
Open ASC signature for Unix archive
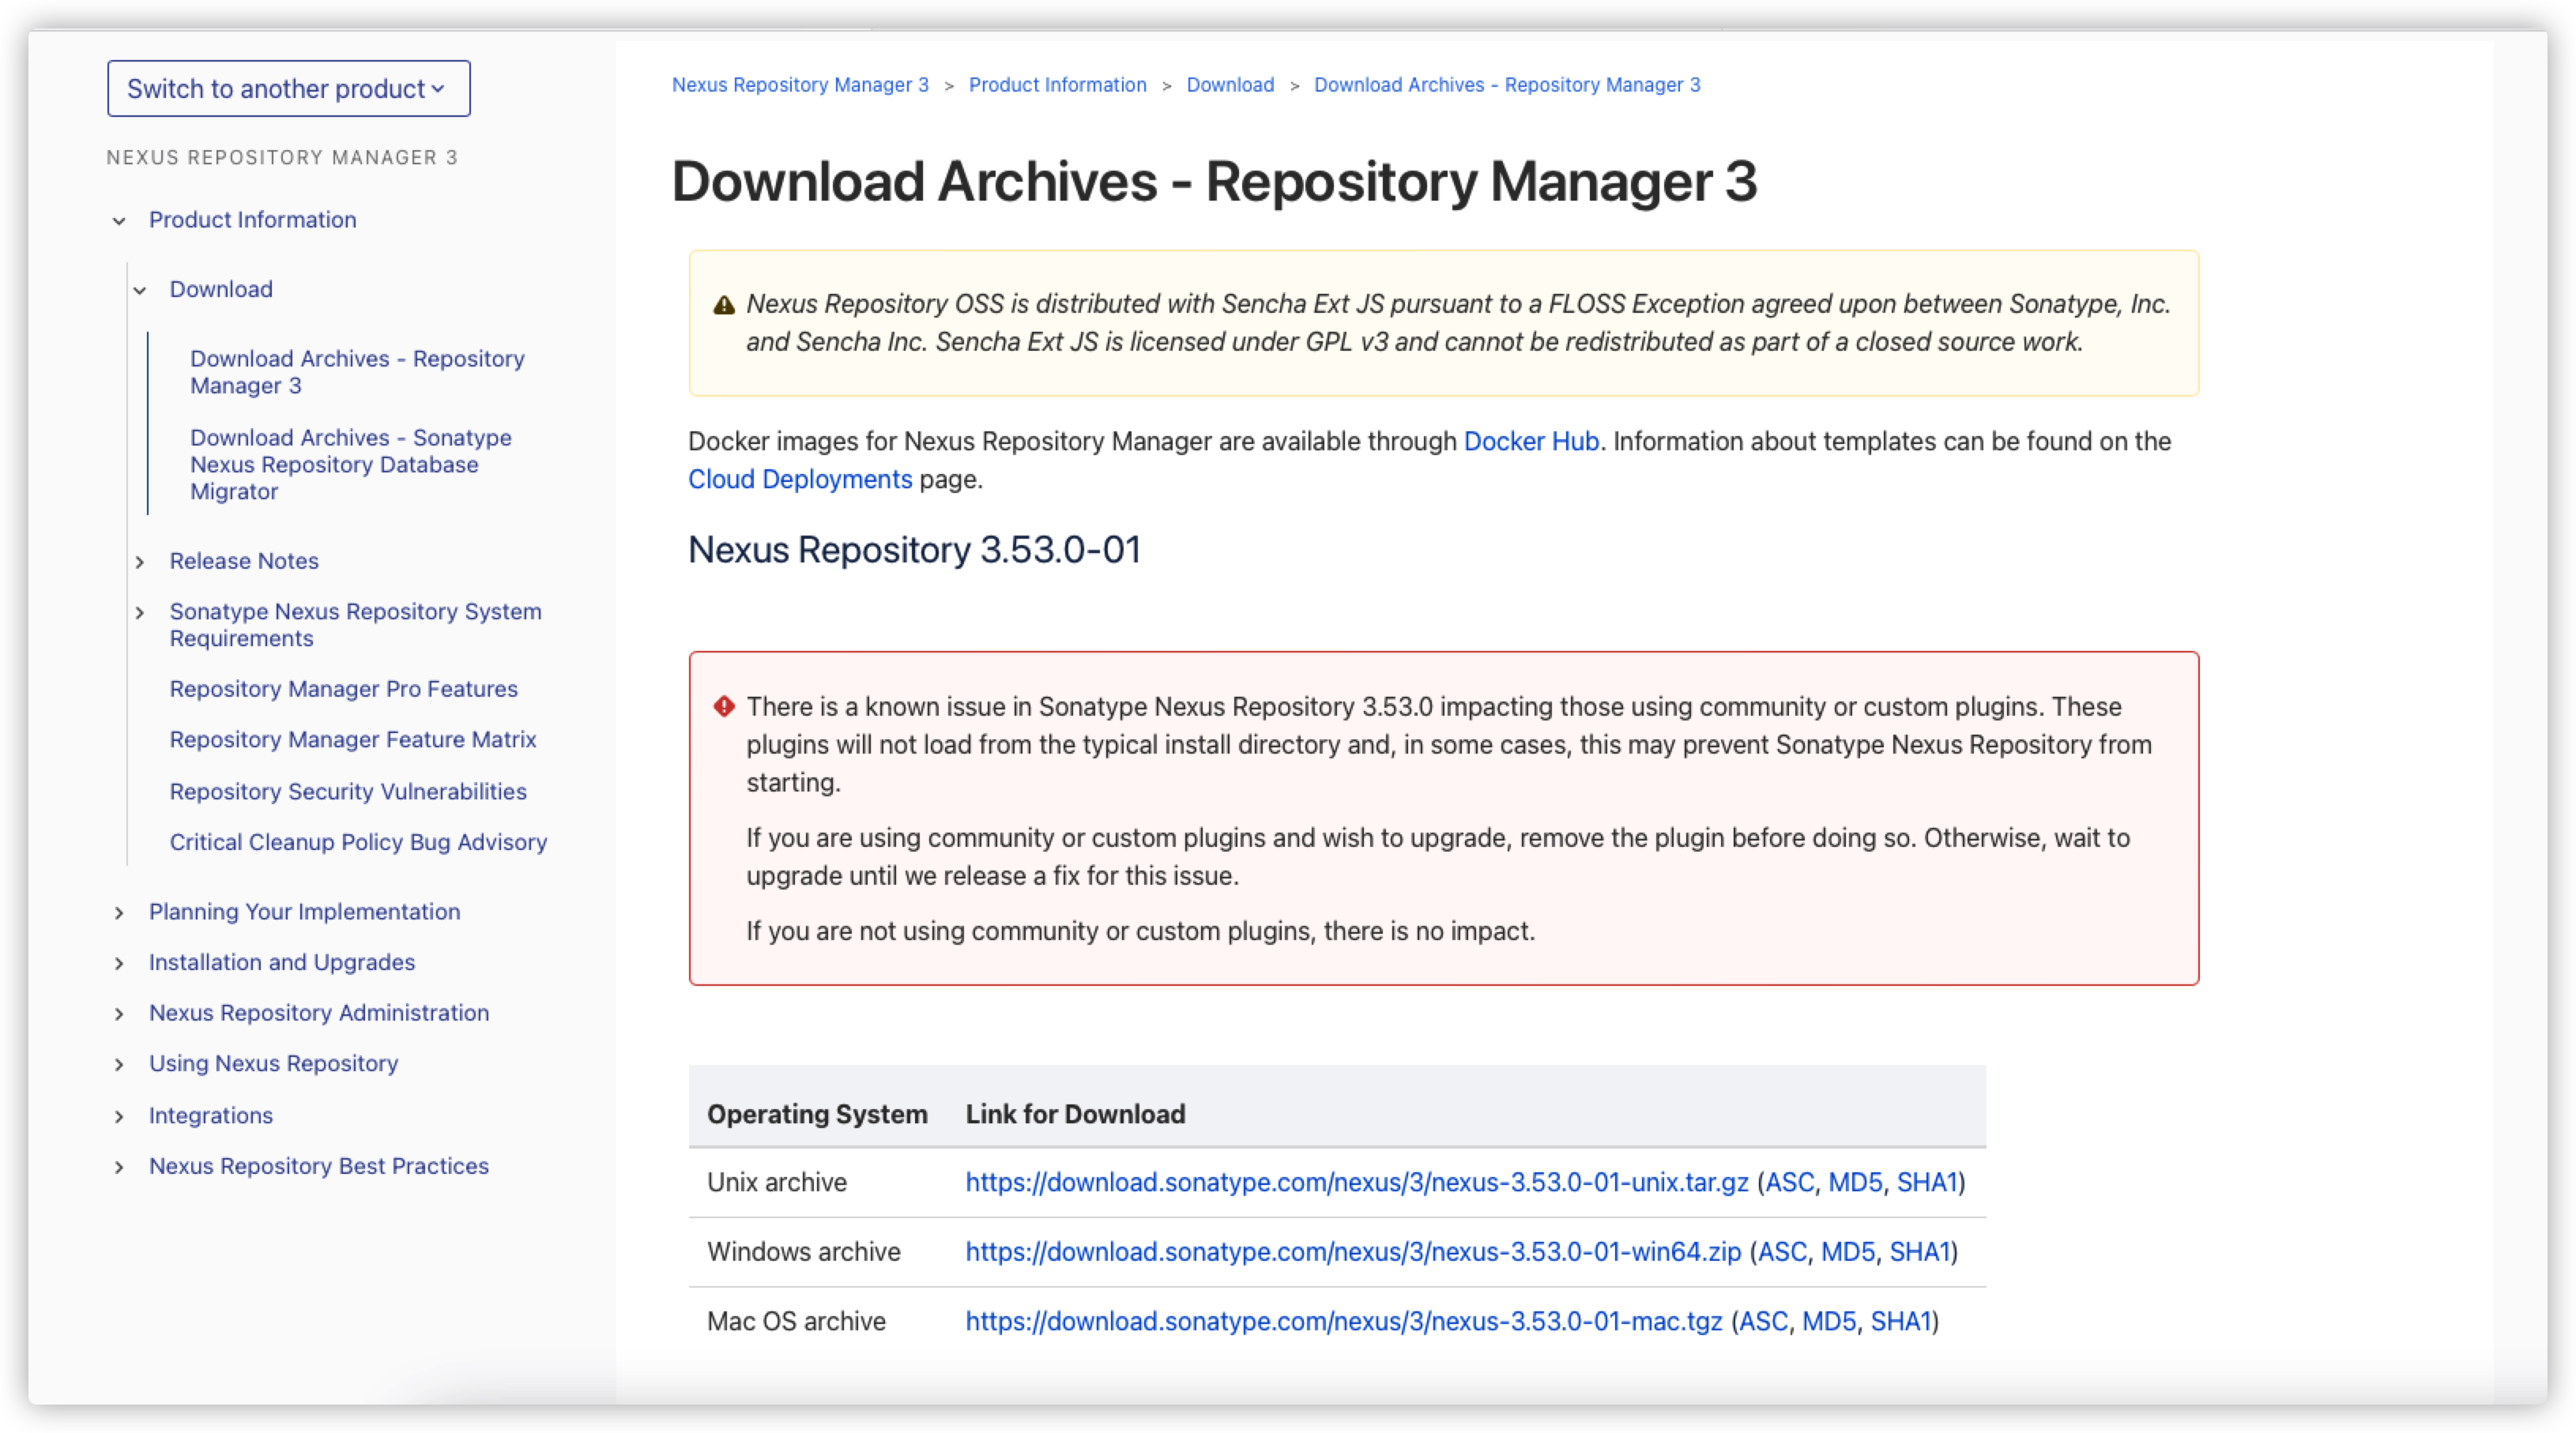pyautogui.click(x=1790, y=1182)
